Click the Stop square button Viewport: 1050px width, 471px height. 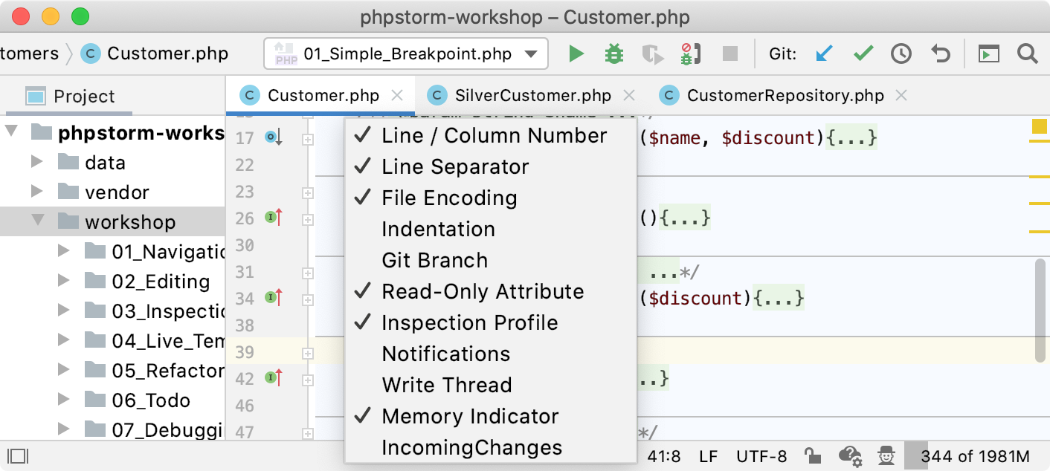[730, 53]
